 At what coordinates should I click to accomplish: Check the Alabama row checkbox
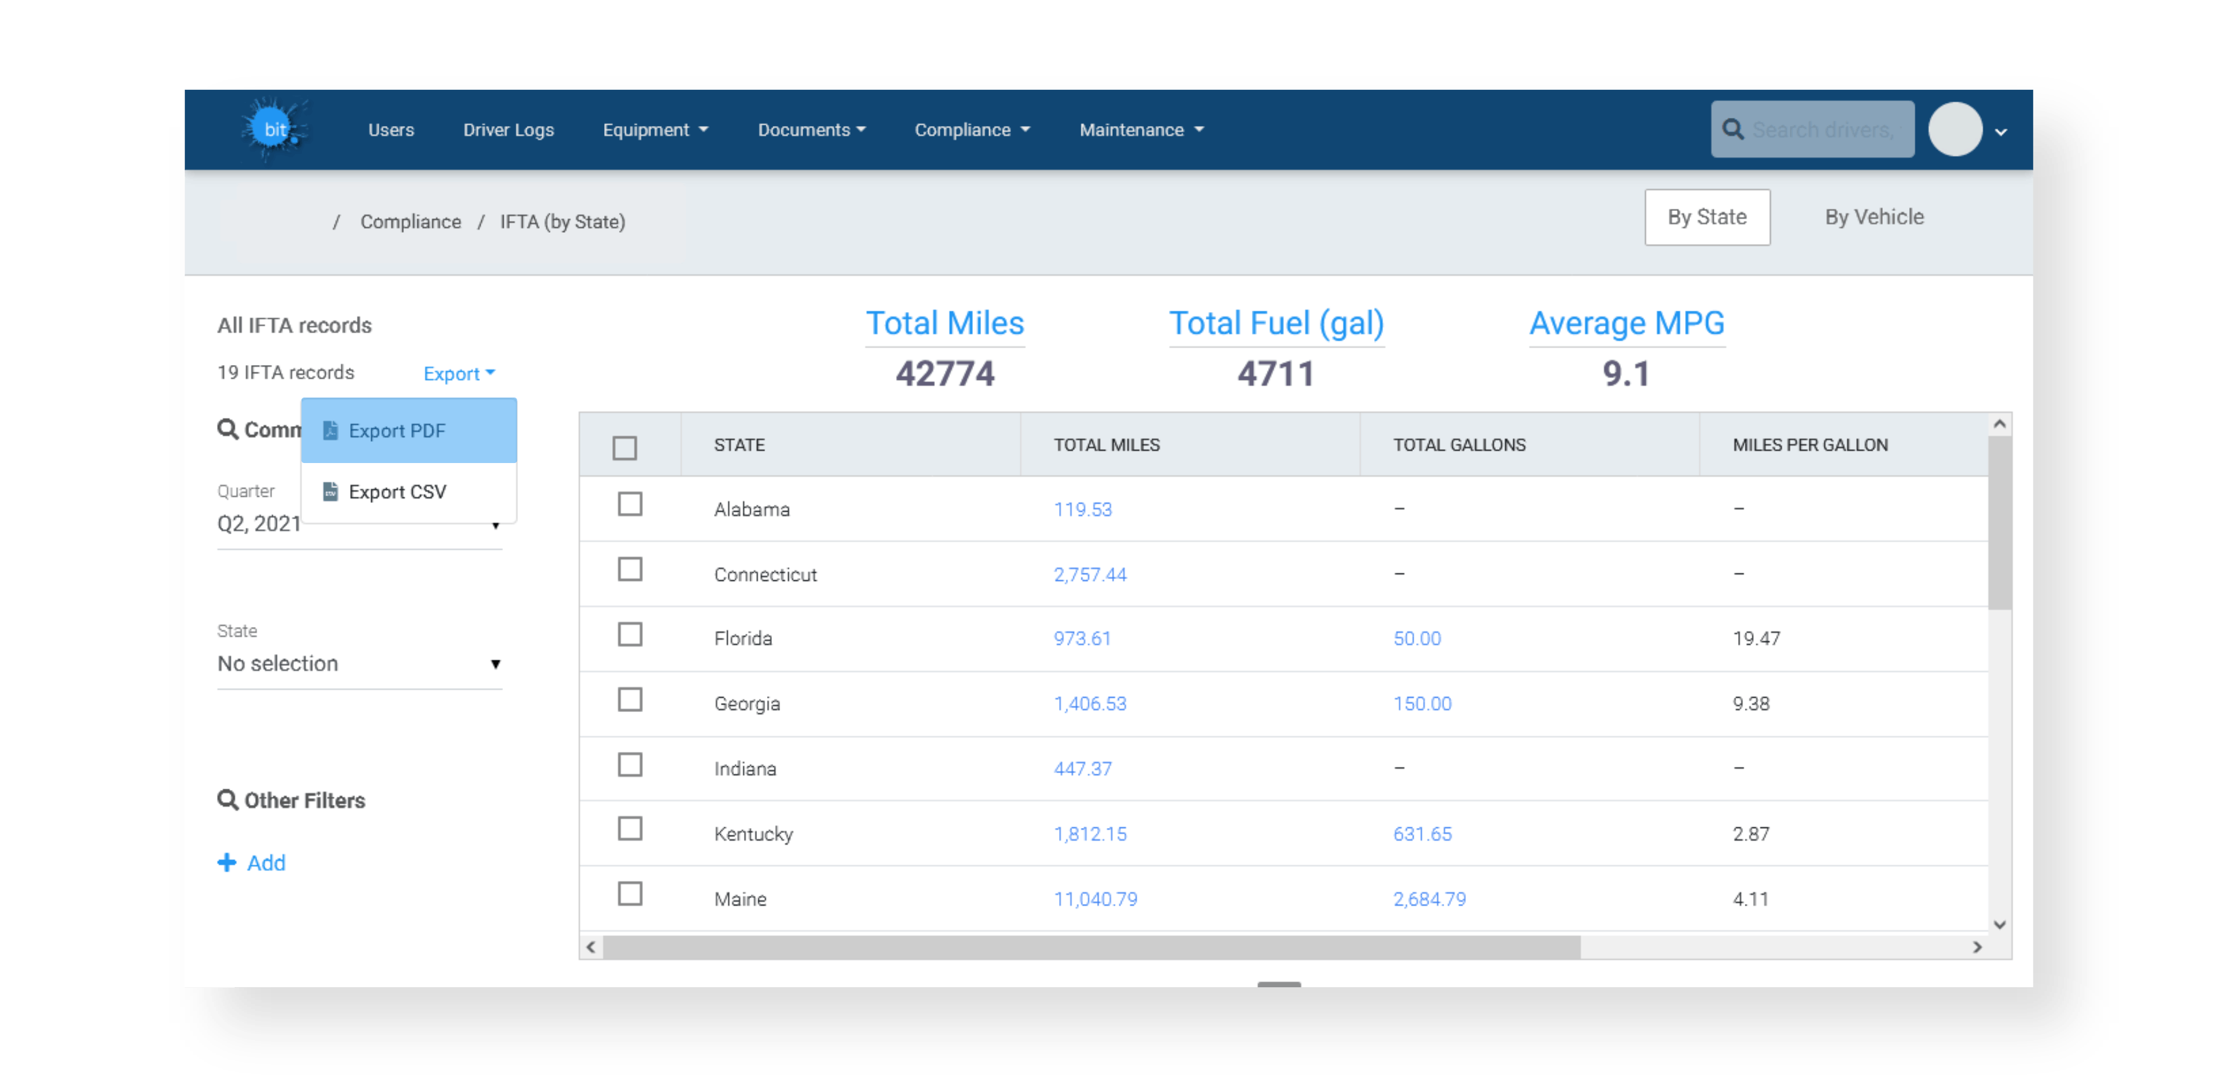pos(630,505)
